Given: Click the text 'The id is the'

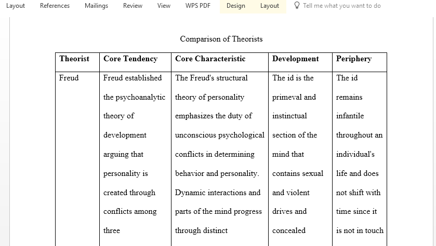Looking at the screenshot, I should click(x=293, y=78).
